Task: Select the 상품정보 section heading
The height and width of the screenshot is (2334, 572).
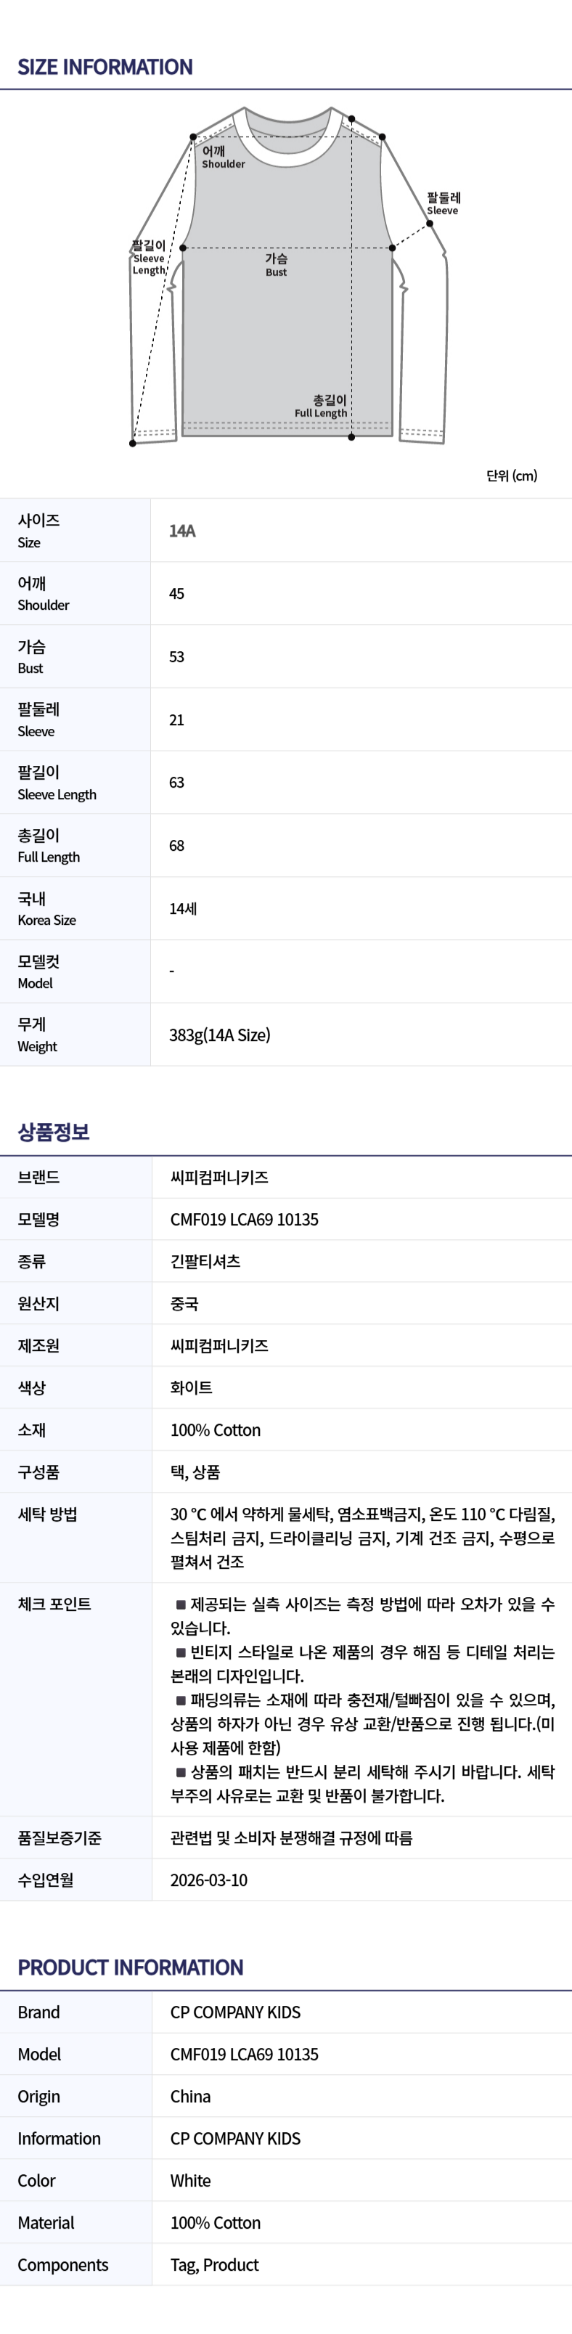Action: (54, 1132)
